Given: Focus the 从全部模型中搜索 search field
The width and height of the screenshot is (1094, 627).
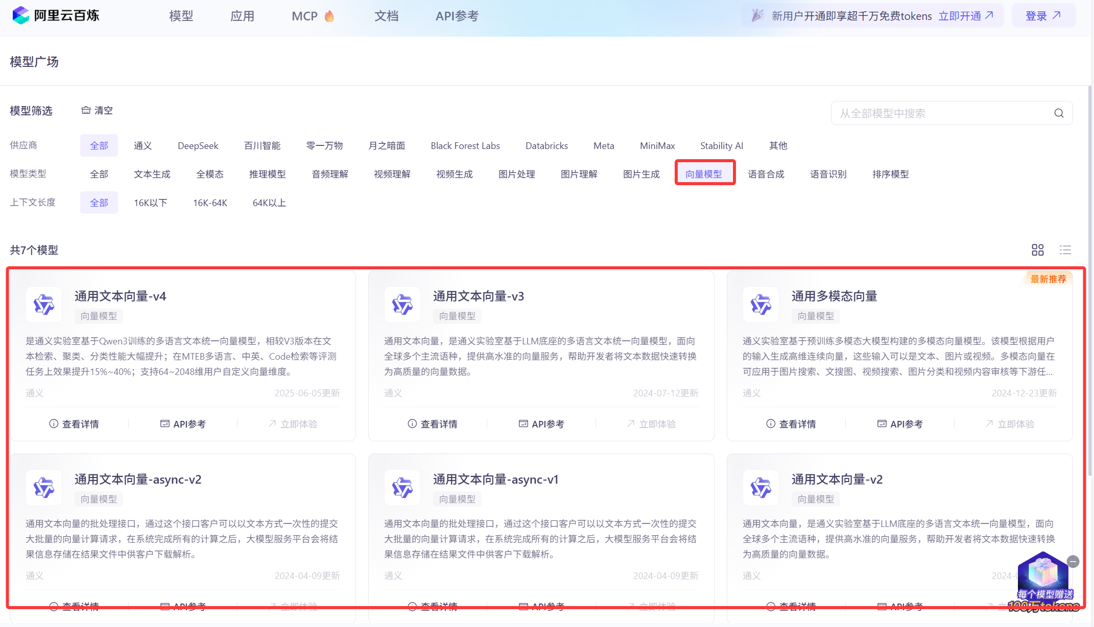Looking at the screenshot, I should 952,113.
